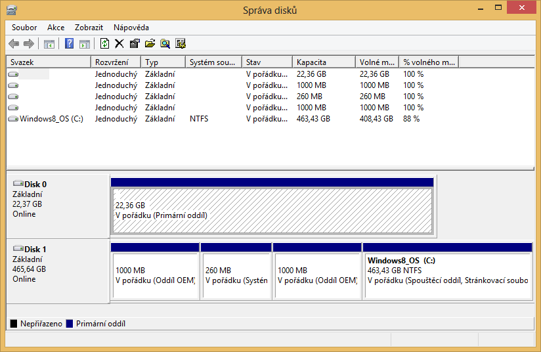Viewport: 541px width, 352px height.
Task: Select the Disk 0 label panel
Action: pyautogui.click(x=57, y=200)
